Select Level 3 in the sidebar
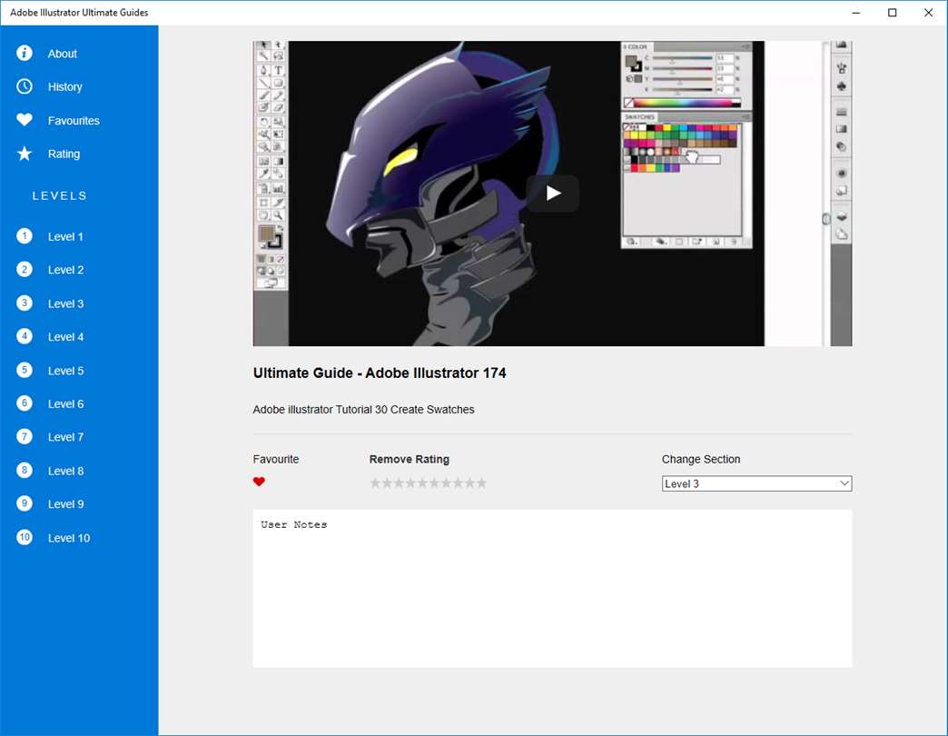This screenshot has width=948, height=736. pyautogui.click(x=65, y=303)
